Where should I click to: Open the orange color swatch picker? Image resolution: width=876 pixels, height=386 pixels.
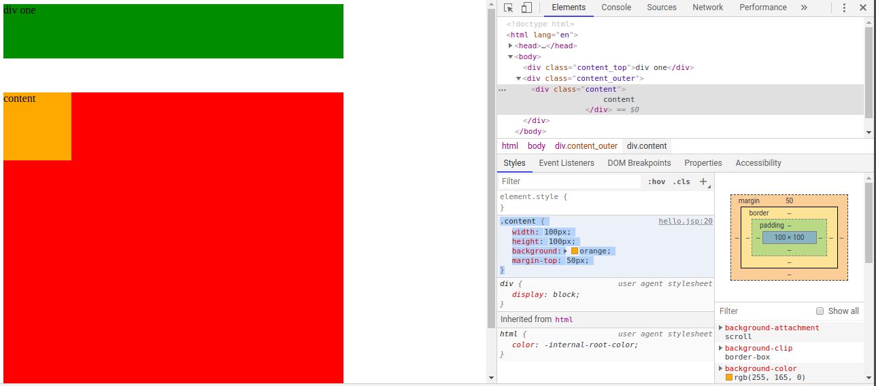coord(575,251)
